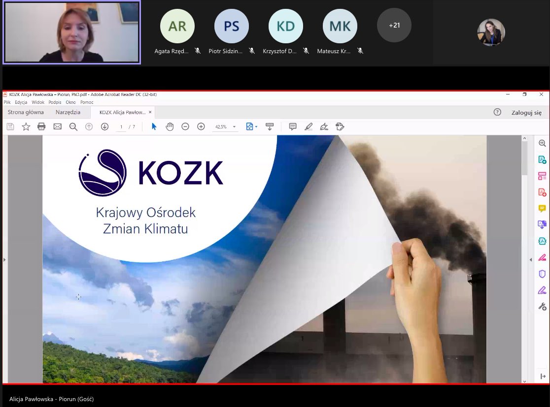Close the KOZK document tab
This screenshot has width=550, height=407.
point(150,112)
